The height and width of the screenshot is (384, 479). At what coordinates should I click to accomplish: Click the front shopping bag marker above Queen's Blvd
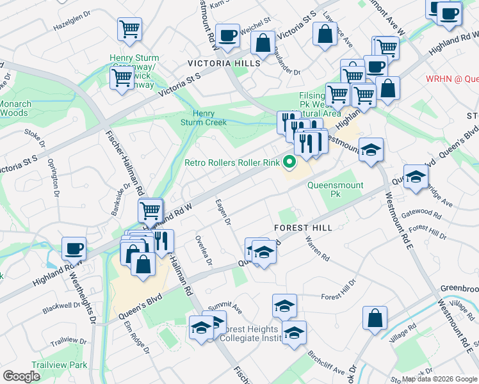143,265
